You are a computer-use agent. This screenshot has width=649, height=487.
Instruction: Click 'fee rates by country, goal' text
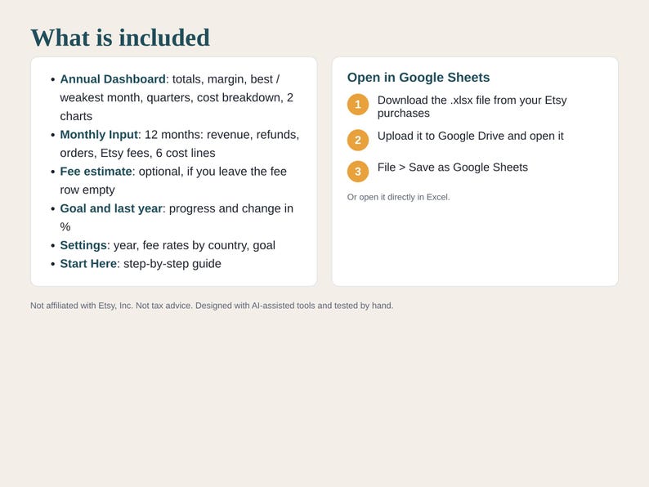point(208,245)
